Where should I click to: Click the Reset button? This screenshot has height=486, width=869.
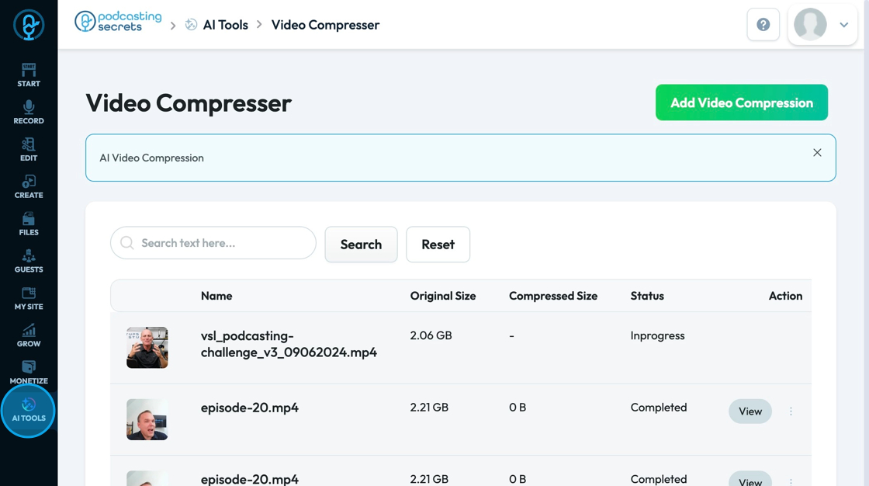tap(438, 244)
